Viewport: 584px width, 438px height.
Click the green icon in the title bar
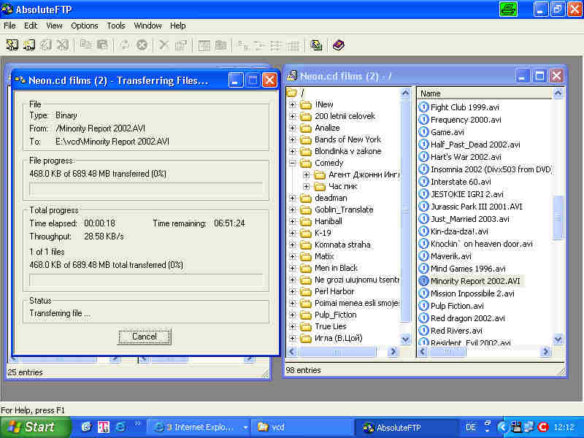pos(508,9)
